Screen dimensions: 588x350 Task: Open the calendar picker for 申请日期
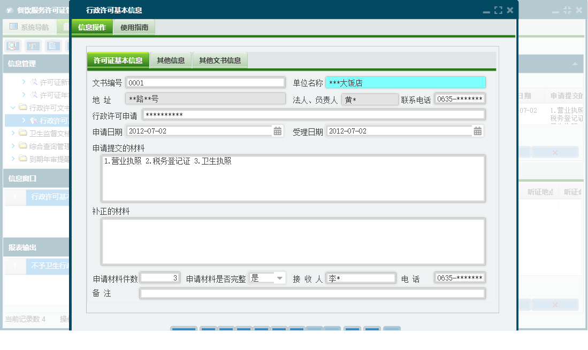point(278,130)
